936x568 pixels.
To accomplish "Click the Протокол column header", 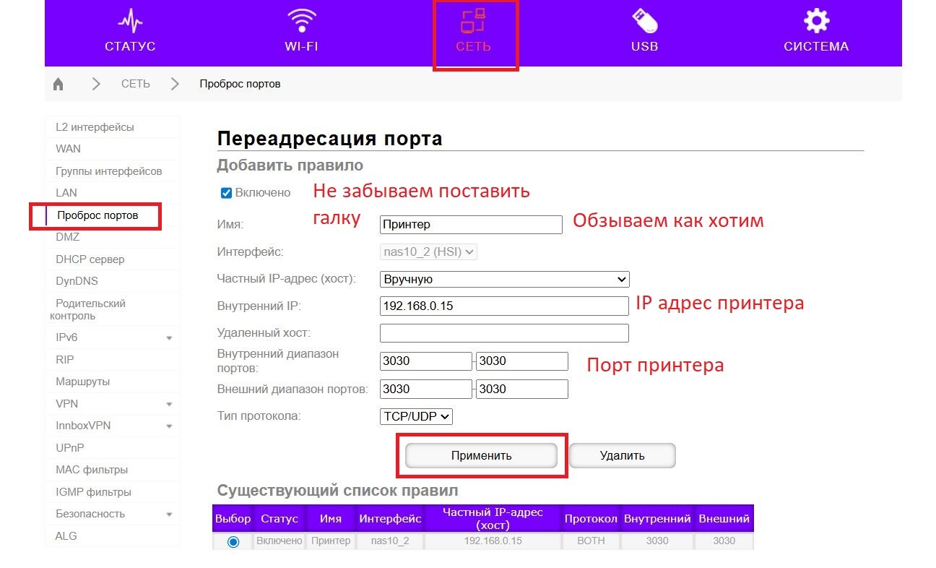I will [x=591, y=519].
